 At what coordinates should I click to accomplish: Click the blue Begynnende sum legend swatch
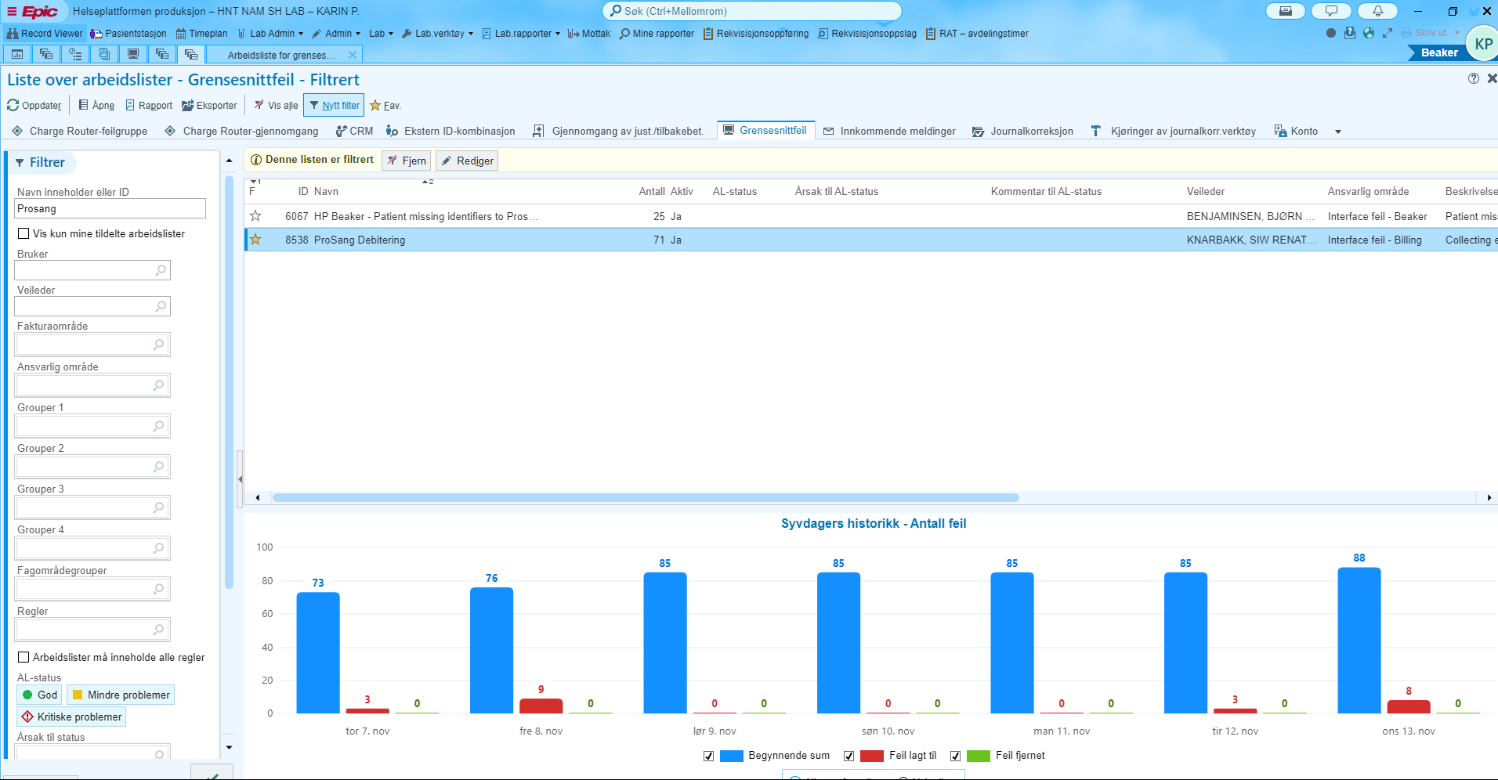click(731, 756)
